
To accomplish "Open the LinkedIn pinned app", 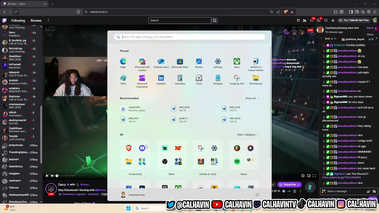I will pos(161,80).
